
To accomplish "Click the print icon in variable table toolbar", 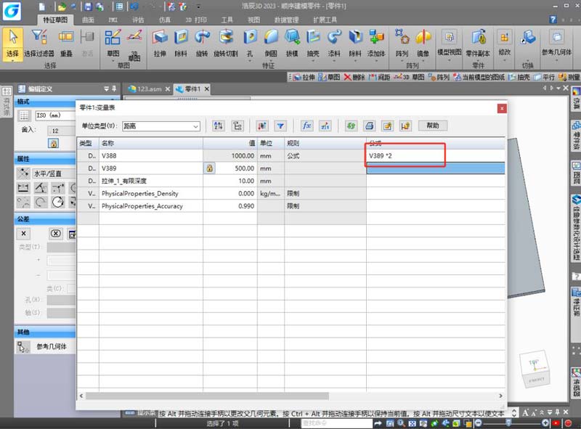I will point(369,126).
